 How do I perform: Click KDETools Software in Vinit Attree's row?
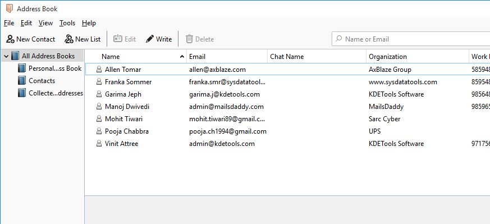point(396,144)
